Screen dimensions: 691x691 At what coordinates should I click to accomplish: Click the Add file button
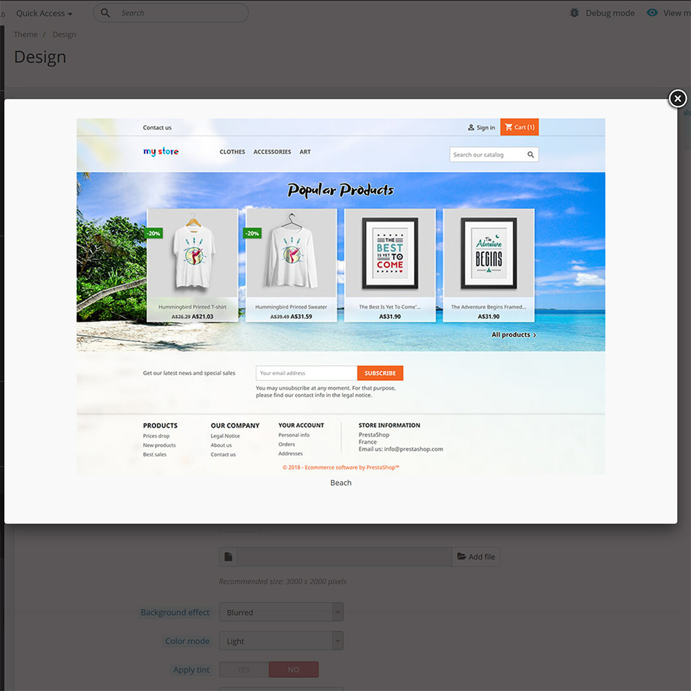tap(476, 556)
